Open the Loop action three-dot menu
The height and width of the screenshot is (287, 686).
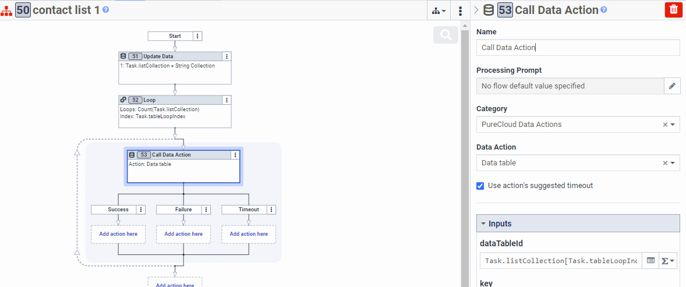[x=227, y=100]
